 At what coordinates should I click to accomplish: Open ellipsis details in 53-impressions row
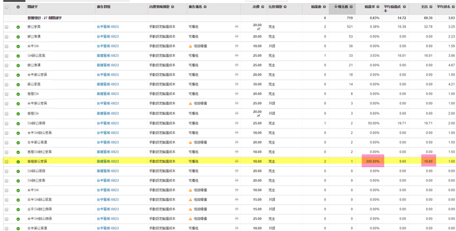(x=237, y=36)
